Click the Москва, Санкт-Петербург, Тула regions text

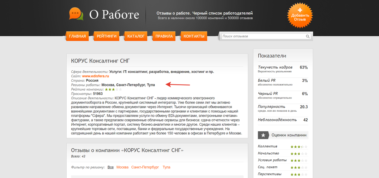coord(128,85)
